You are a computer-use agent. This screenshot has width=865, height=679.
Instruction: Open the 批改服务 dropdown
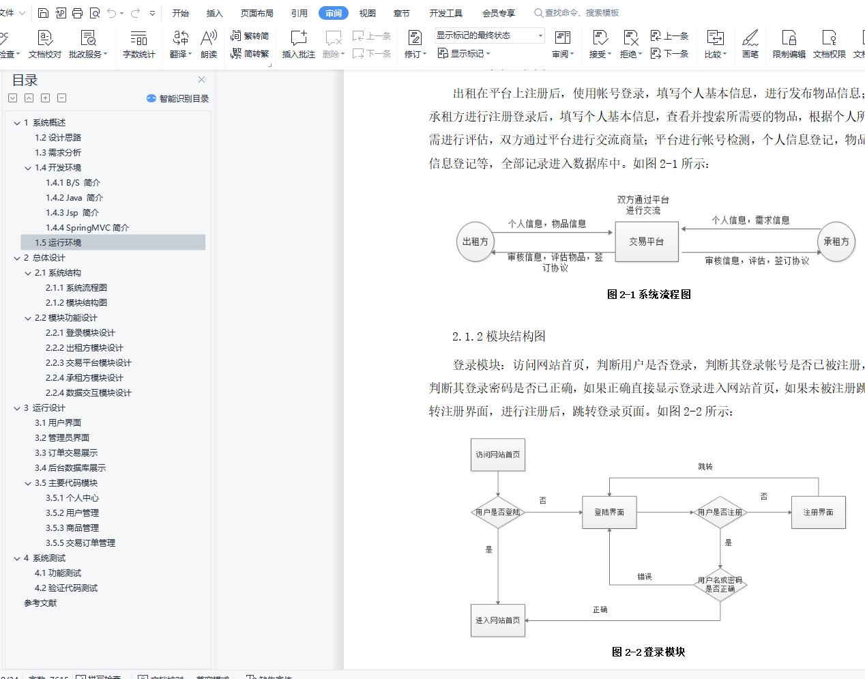88,54
